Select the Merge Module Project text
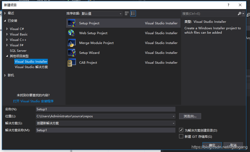 96,43
